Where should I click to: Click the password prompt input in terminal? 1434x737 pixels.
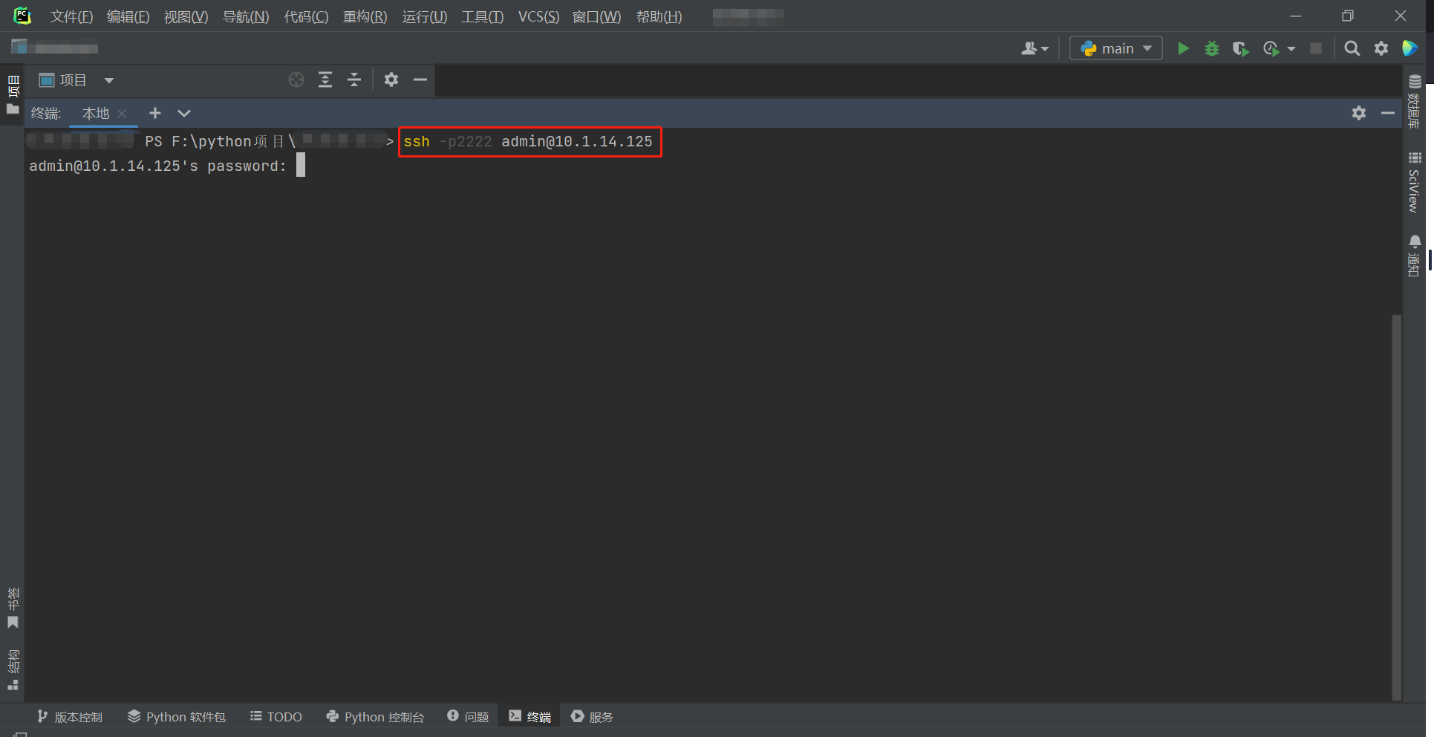[300, 165]
